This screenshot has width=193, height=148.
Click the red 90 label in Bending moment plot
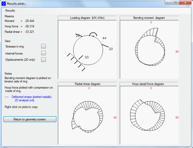pyautogui.click(x=177, y=52)
